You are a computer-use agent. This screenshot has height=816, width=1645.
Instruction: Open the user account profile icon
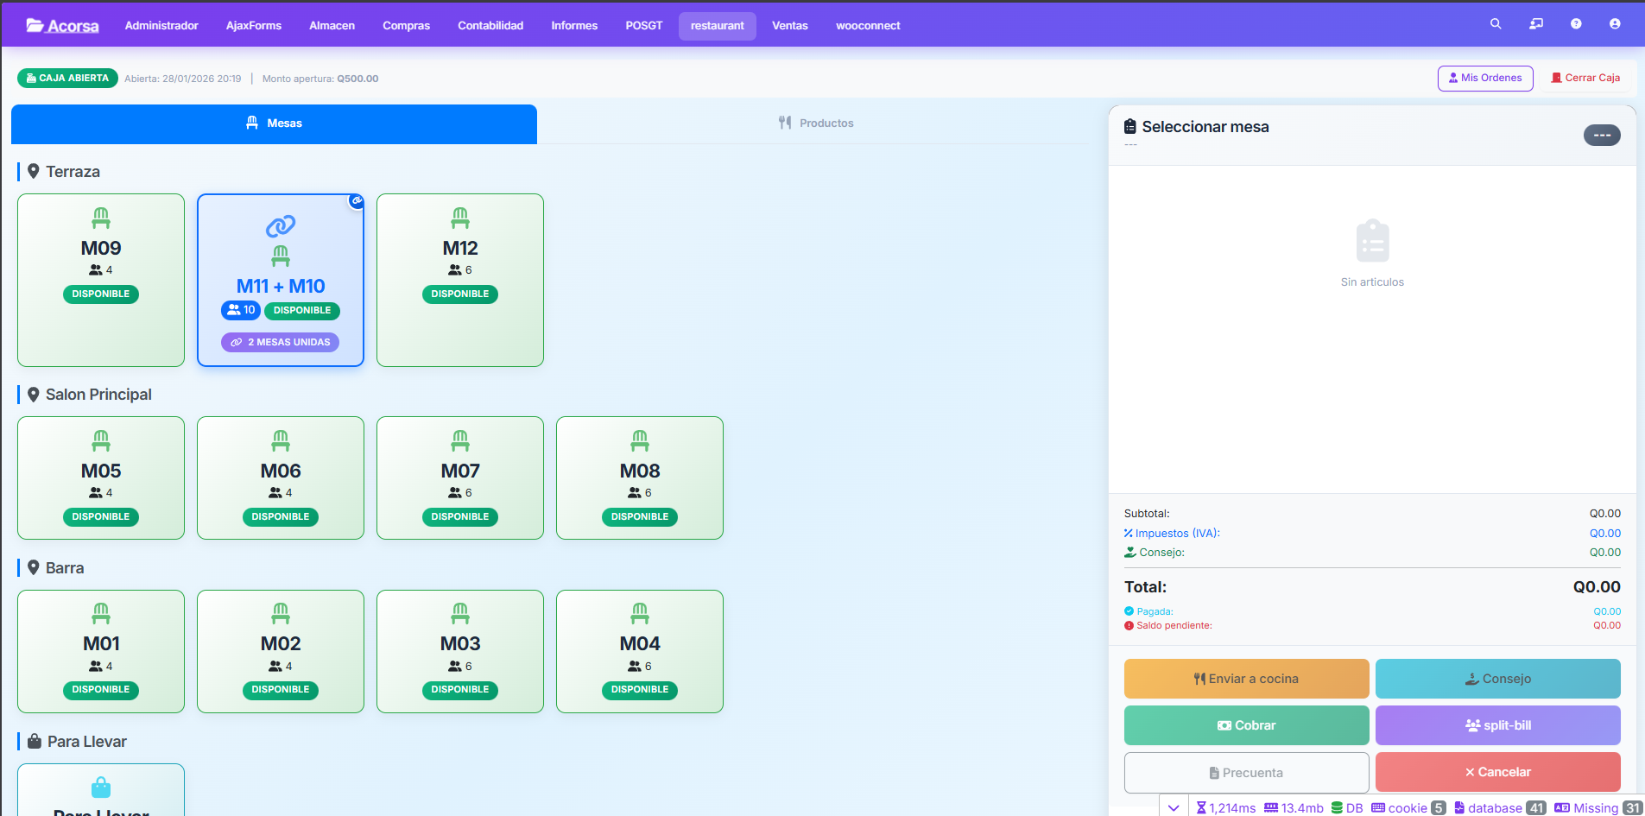[x=1615, y=24]
